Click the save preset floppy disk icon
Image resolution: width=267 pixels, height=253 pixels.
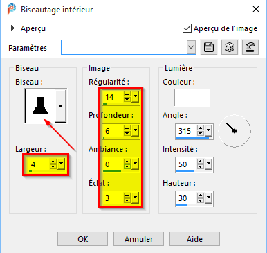209,47
